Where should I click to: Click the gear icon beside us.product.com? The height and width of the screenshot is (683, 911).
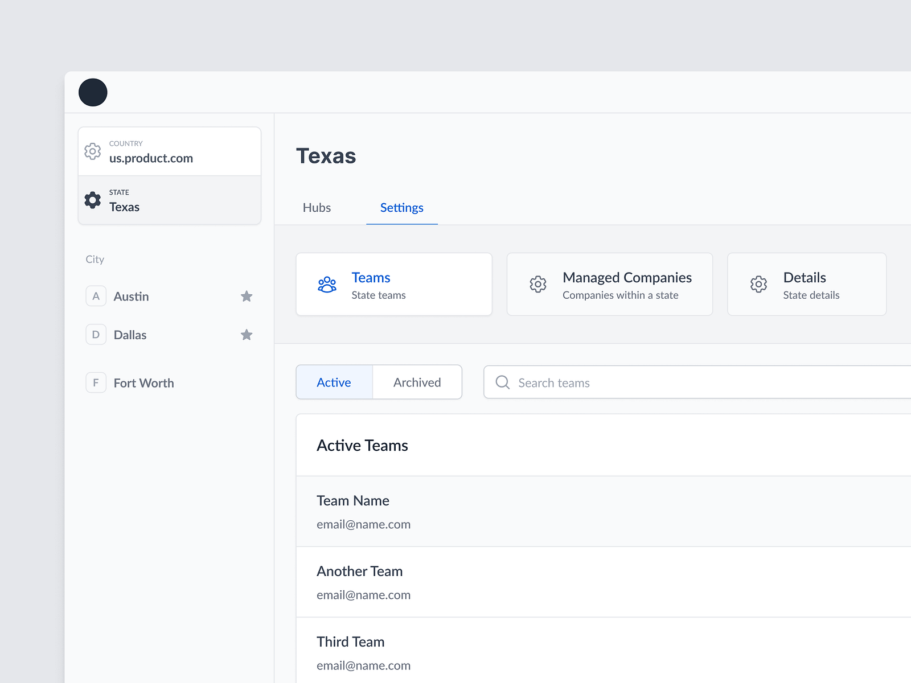pos(93,151)
